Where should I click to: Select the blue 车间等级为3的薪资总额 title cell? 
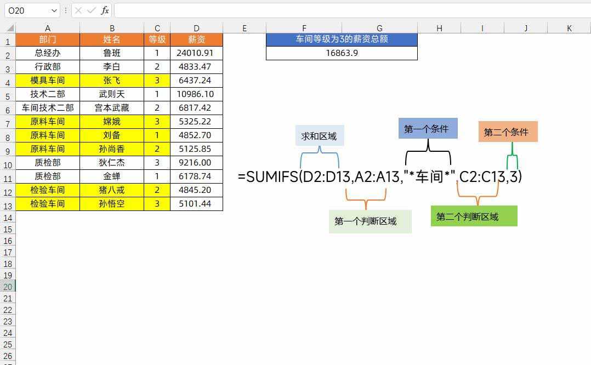tap(342, 39)
